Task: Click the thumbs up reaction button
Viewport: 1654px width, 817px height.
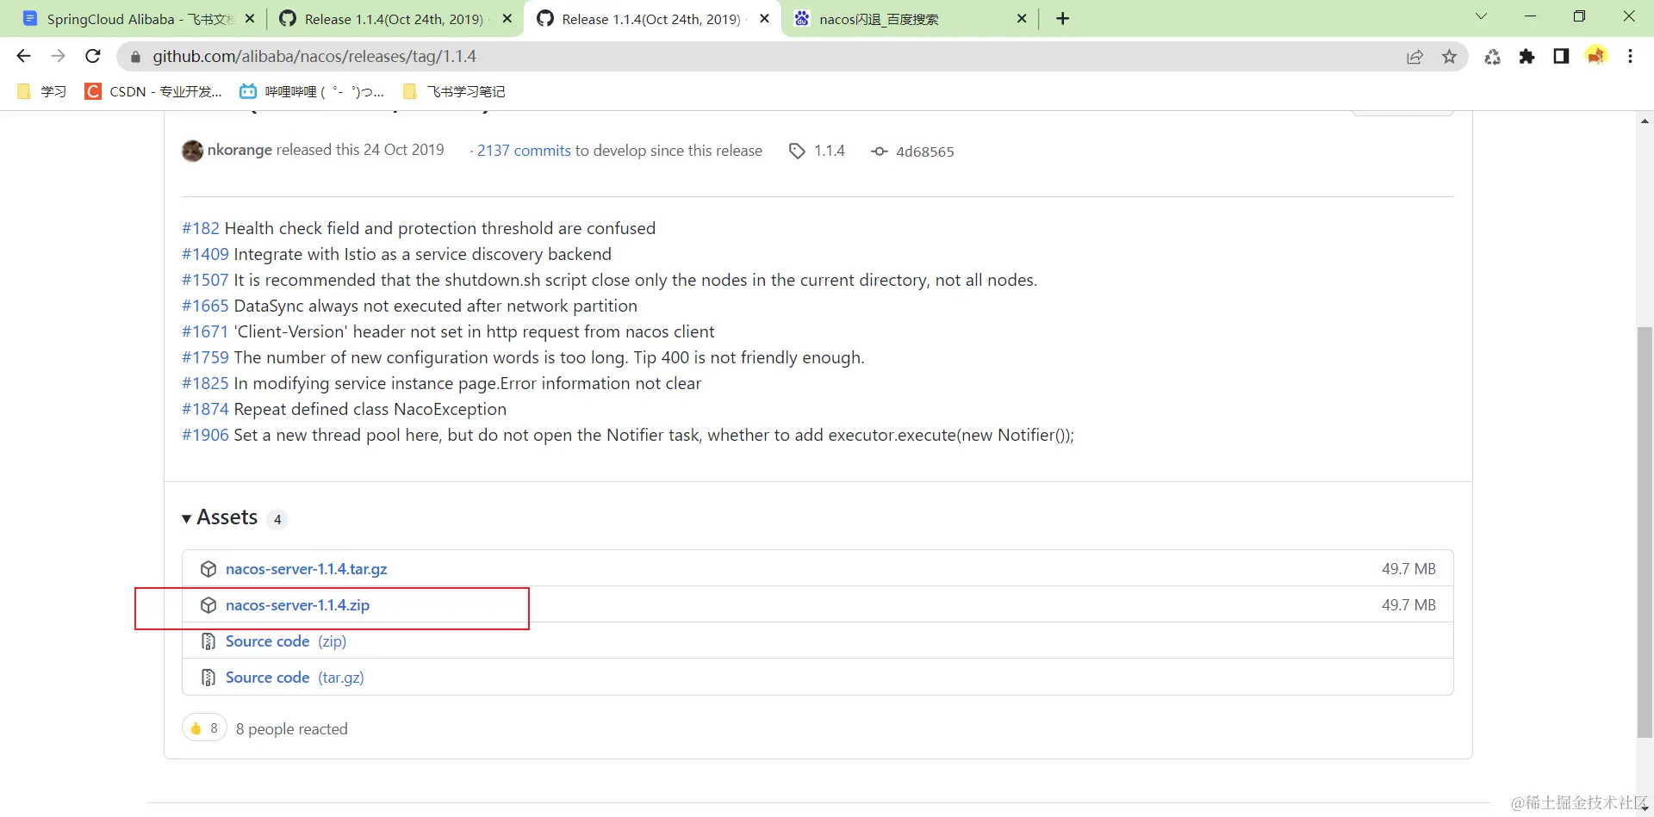Action: tap(204, 728)
